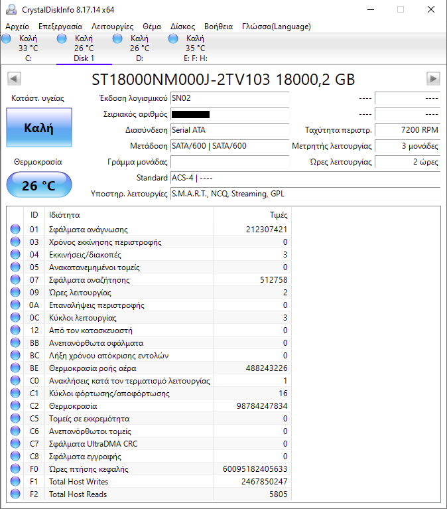Select the Total Host Writes row text
The image size is (447, 509).
(x=78, y=482)
